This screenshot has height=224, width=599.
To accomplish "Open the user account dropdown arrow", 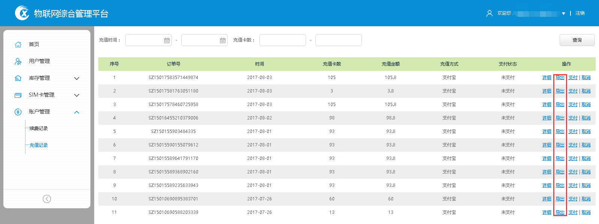I will click(563, 13).
